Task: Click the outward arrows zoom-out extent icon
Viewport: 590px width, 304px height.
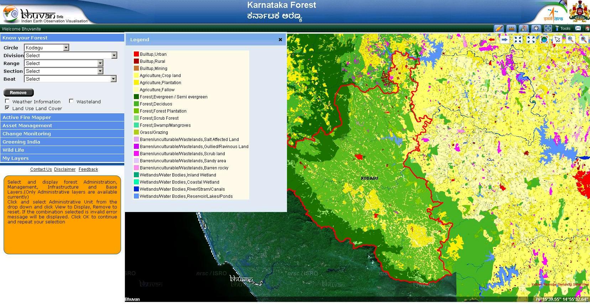Action: 531,40
